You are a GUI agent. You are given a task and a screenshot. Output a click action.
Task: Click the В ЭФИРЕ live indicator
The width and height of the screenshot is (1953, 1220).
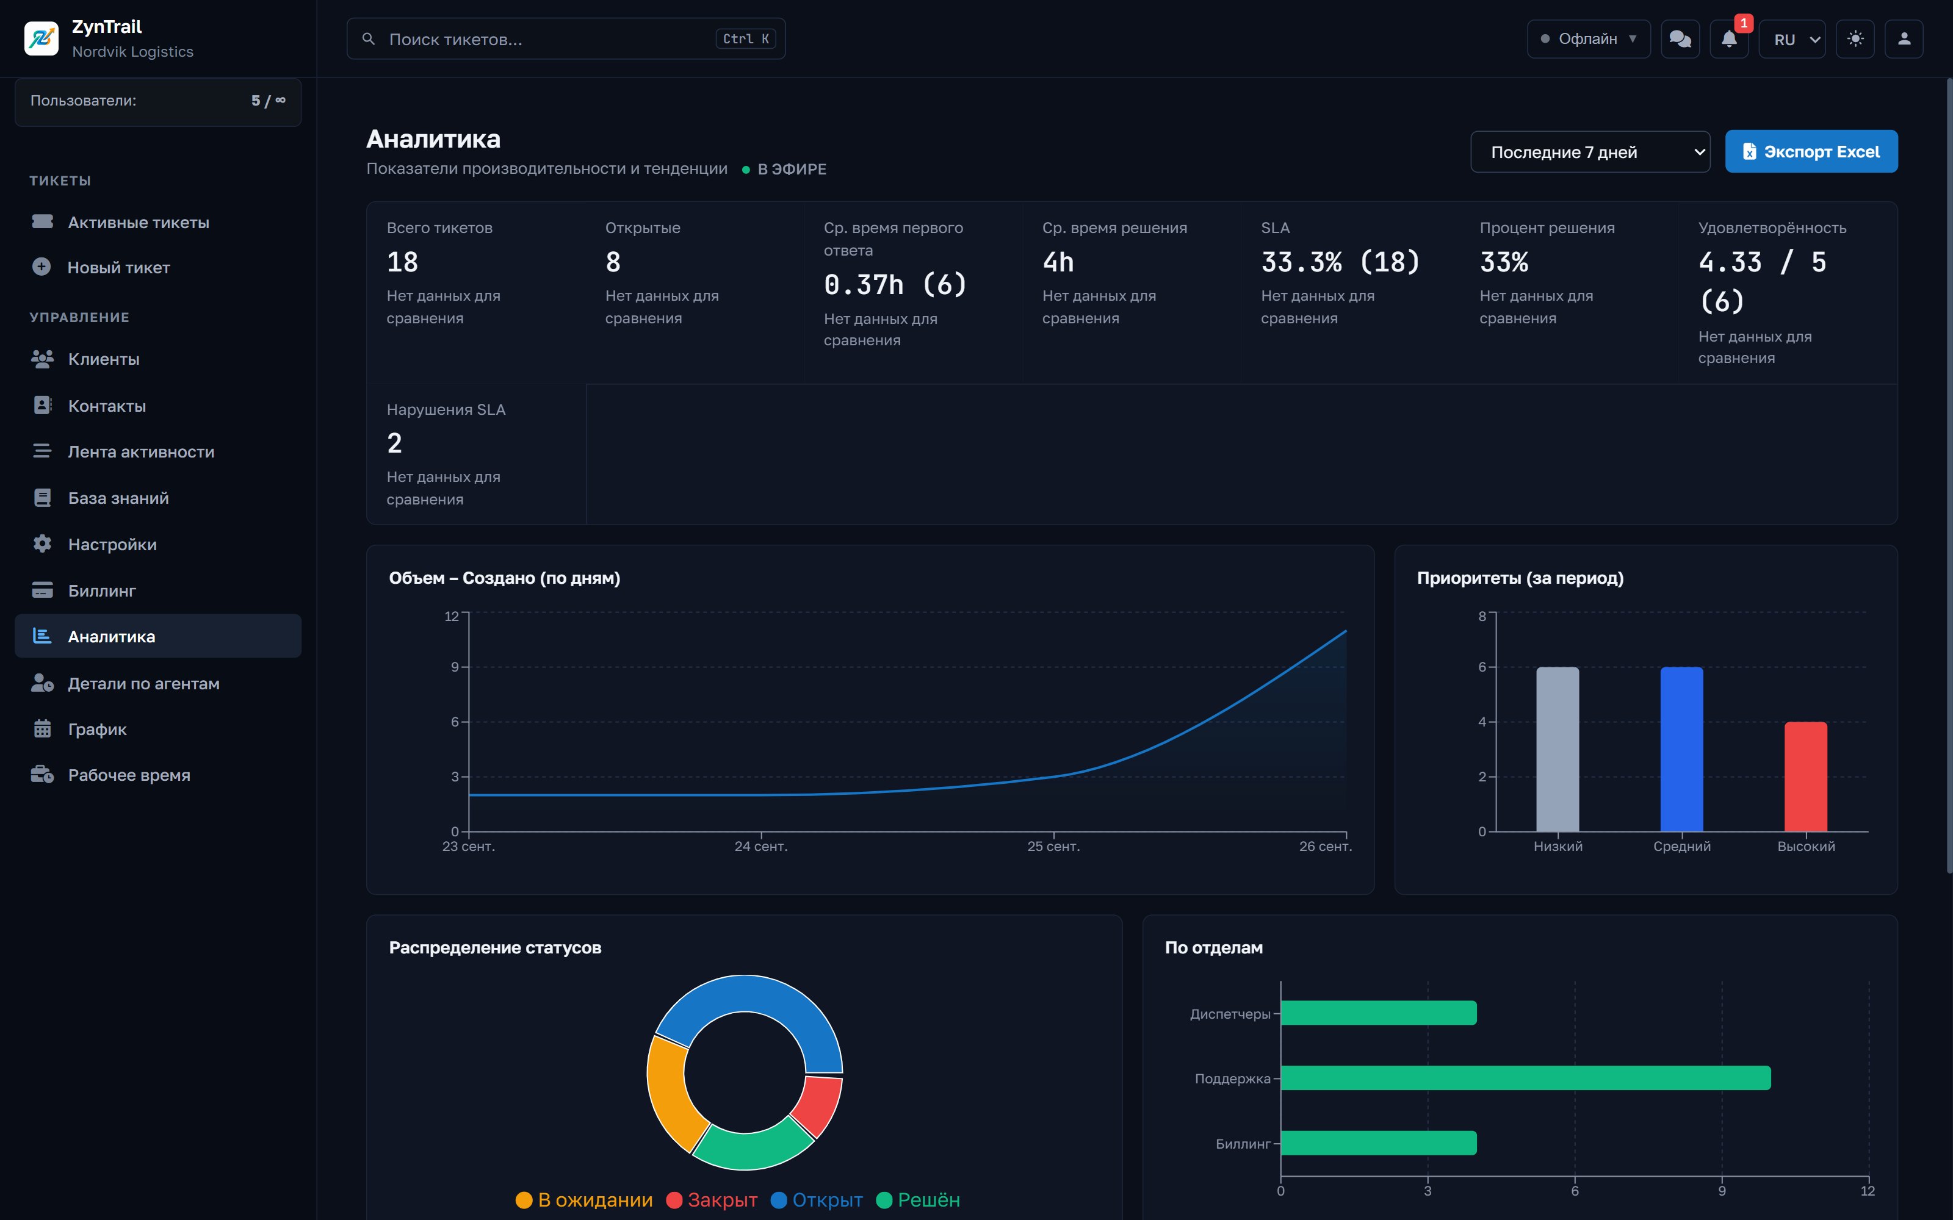pyautogui.click(x=784, y=168)
